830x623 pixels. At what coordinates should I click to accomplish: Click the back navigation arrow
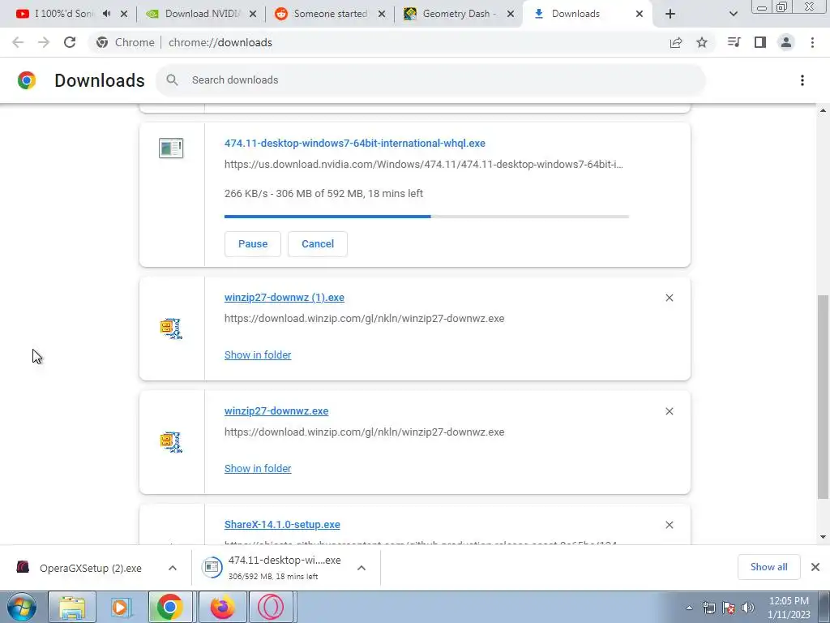[18, 42]
